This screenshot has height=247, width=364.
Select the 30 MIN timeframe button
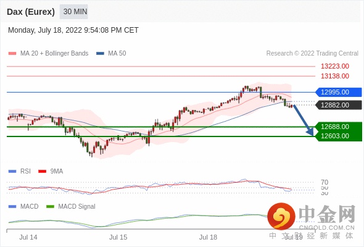pos(74,11)
